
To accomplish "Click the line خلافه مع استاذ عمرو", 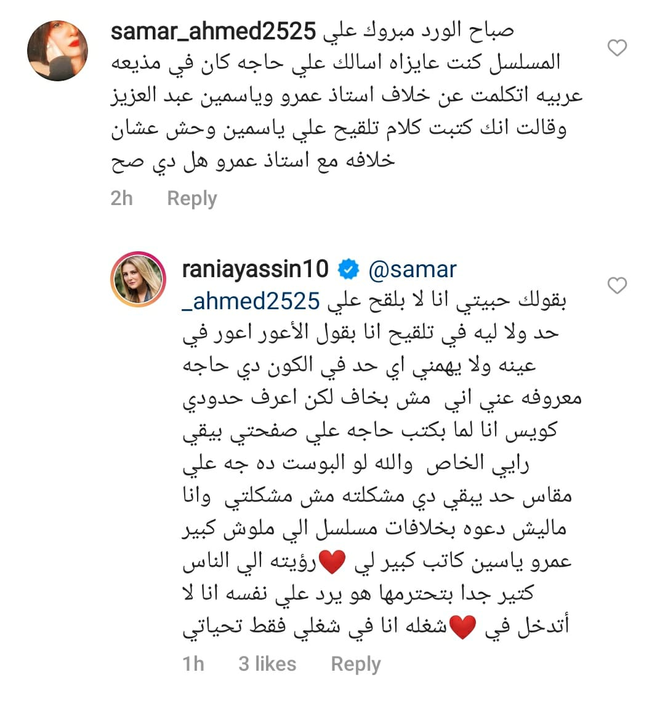I will pos(252,161).
